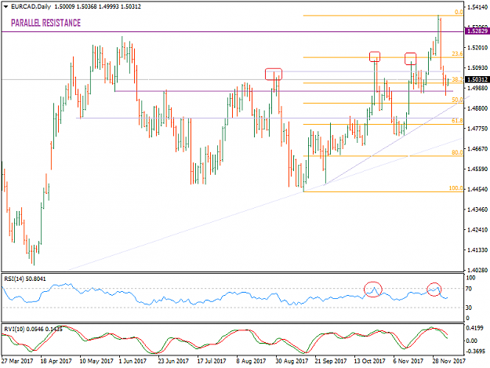Image resolution: width=490 pixels, height=368 pixels.
Task: Click the RVI scale value 0.4199
Action: pos(474,328)
